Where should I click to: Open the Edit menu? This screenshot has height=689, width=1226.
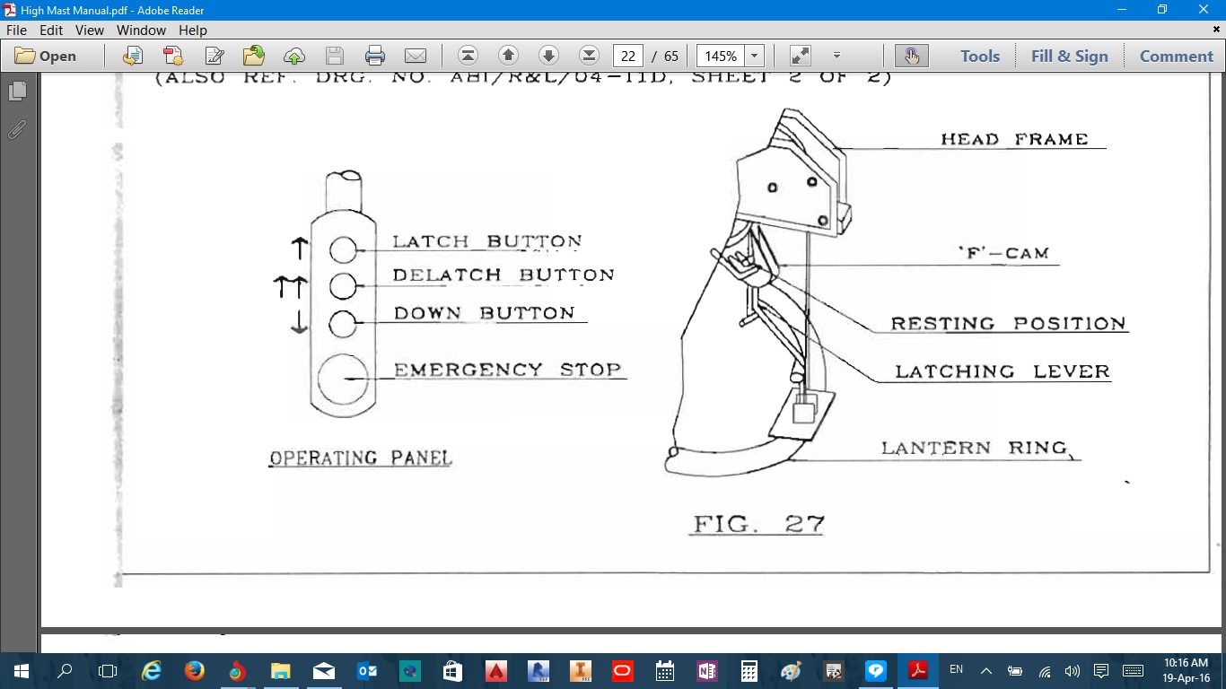[x=51, y=30]
